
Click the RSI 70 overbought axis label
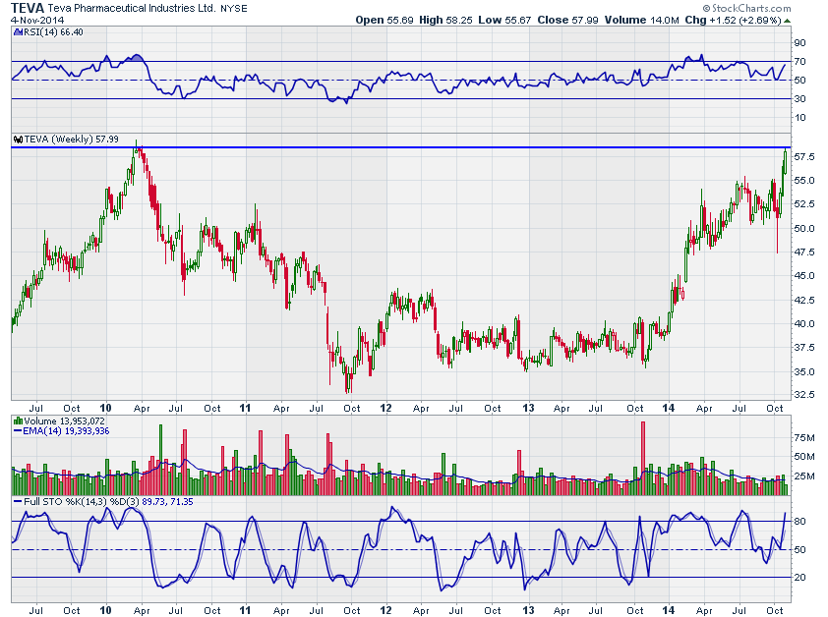[799, 62]
